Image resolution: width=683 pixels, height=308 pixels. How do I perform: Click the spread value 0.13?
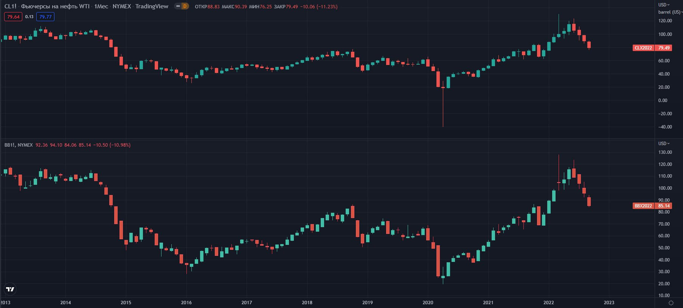pos(29,17)
